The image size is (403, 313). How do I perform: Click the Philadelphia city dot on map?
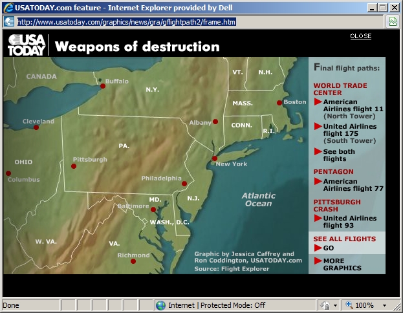pyautogui.click(x=184, y=184)
